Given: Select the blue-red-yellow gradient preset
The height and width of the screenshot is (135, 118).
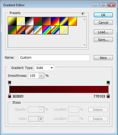Looking at the screenshot, I should (x=55, y=21).
